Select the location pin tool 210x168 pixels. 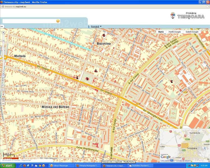pos(3,95)
